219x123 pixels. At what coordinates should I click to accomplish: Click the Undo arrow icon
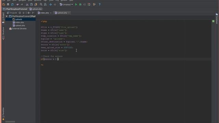point(17,4)
